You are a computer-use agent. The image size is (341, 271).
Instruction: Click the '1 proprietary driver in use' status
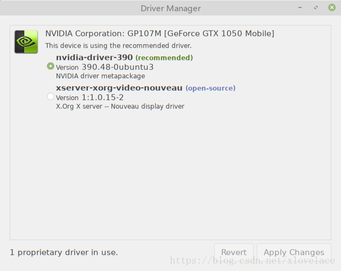point(64,252)
